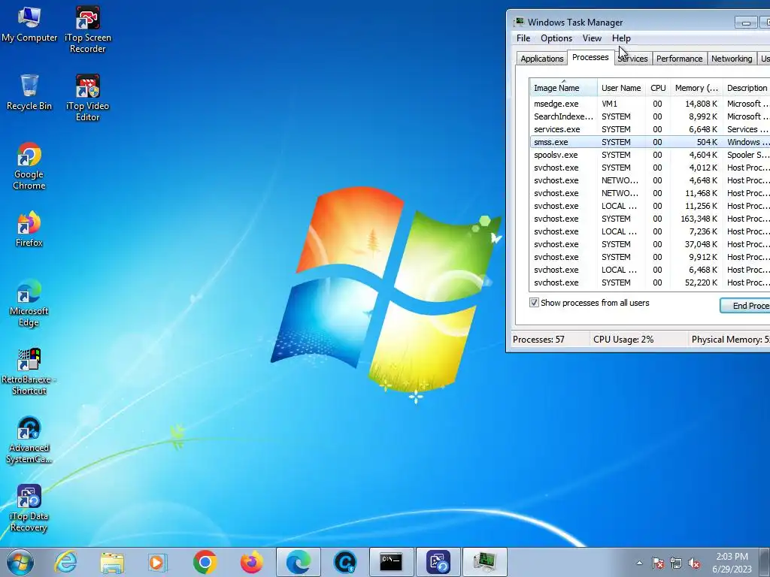Open the network tray icon
Viewport: 770px width, 577px height.
[x=676, y=563]
